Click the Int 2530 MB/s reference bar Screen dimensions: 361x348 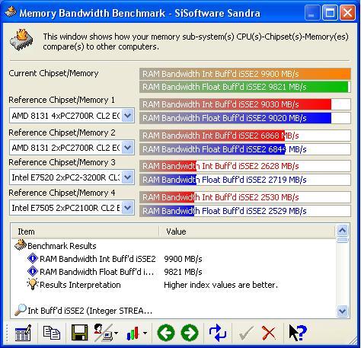pos(245,197)
